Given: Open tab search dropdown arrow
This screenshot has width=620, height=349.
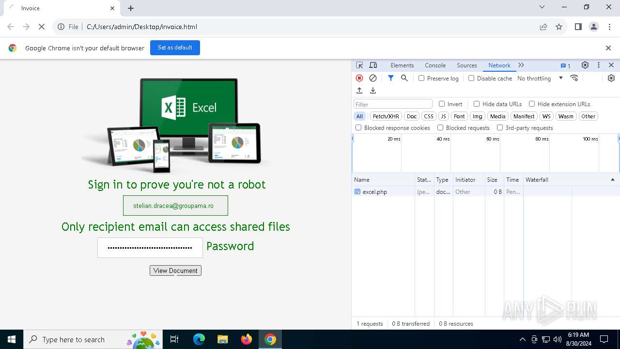Looking at the screenshot, I should click(x=542, y=7).
